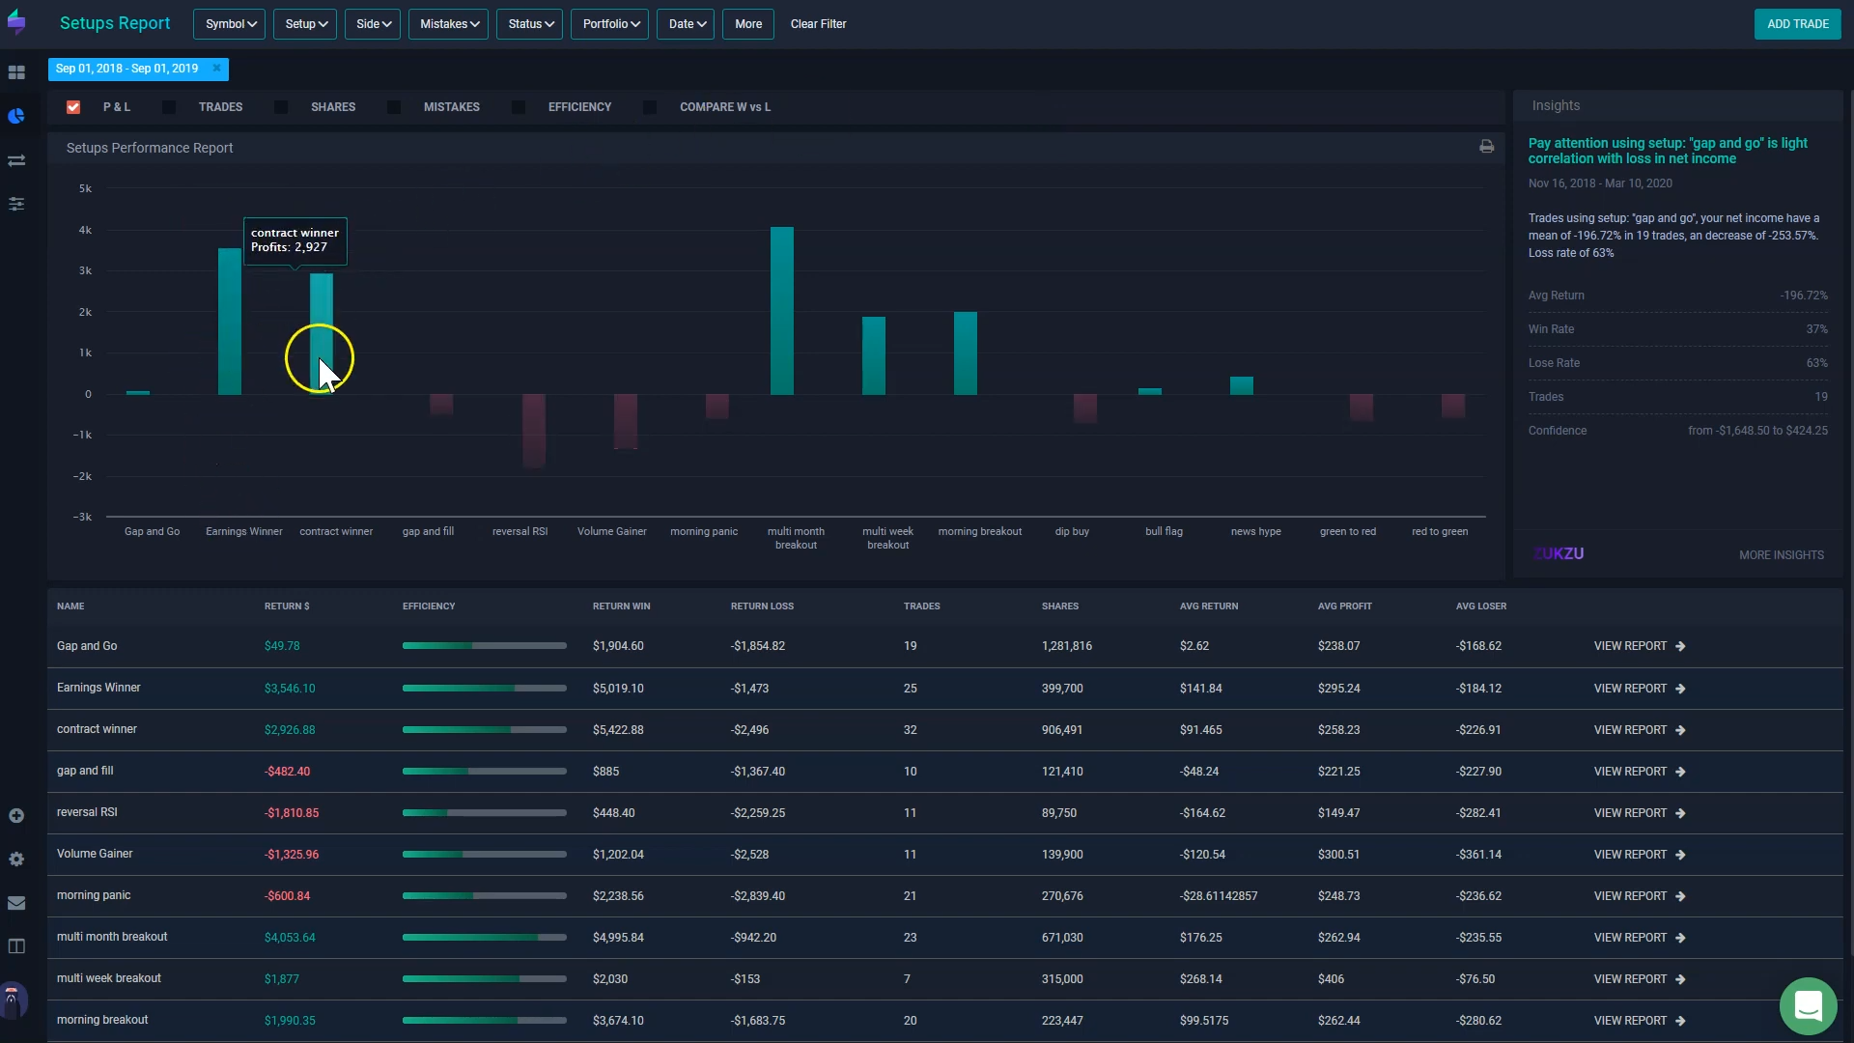Image resolution: width=1854 pixels, height=1043 pixels.
Task: Enable the TRADES checkbox
Action: pos(170,107)
